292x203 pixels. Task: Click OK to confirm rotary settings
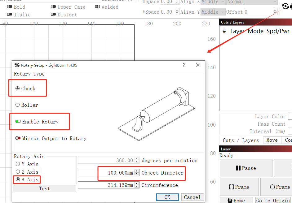167,197
